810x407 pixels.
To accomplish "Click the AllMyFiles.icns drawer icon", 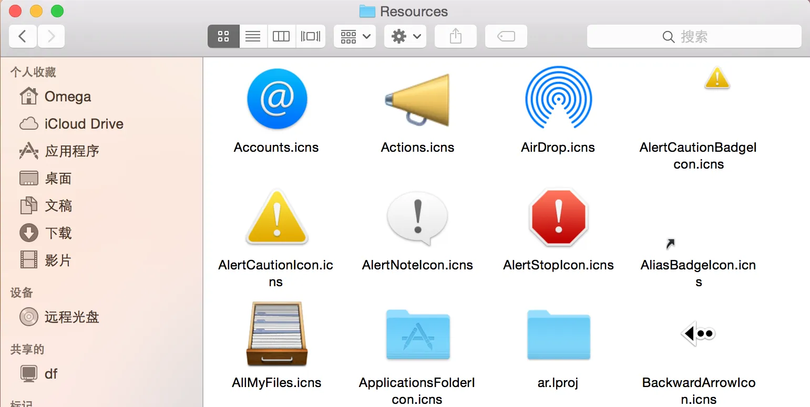I will pos(276,334).
